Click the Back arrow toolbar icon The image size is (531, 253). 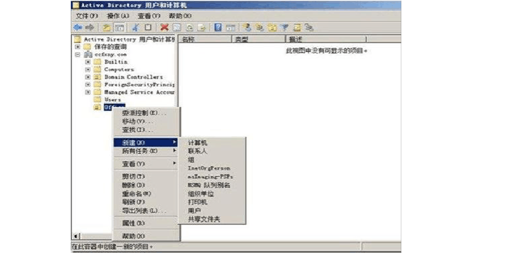(x=77, y=27)
